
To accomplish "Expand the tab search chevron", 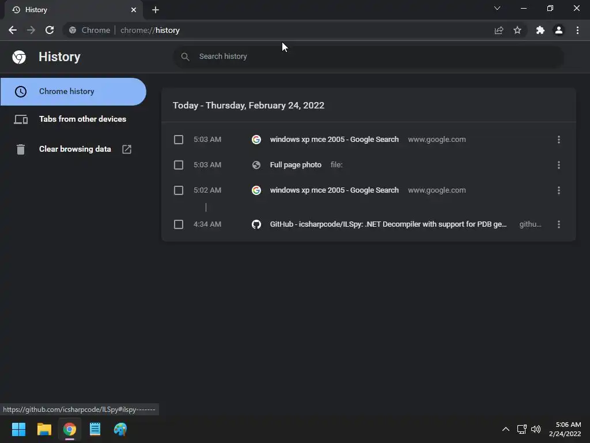I will pos(497,8).
